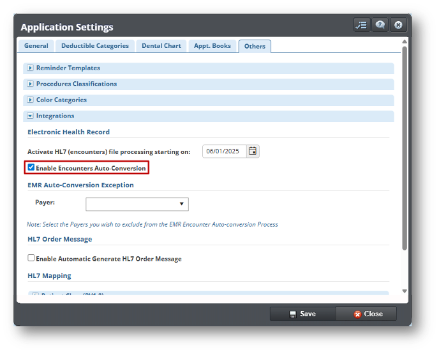Click the X icon in the title bar
Viewport: 439px width, 354px height.
pos(398,26)
